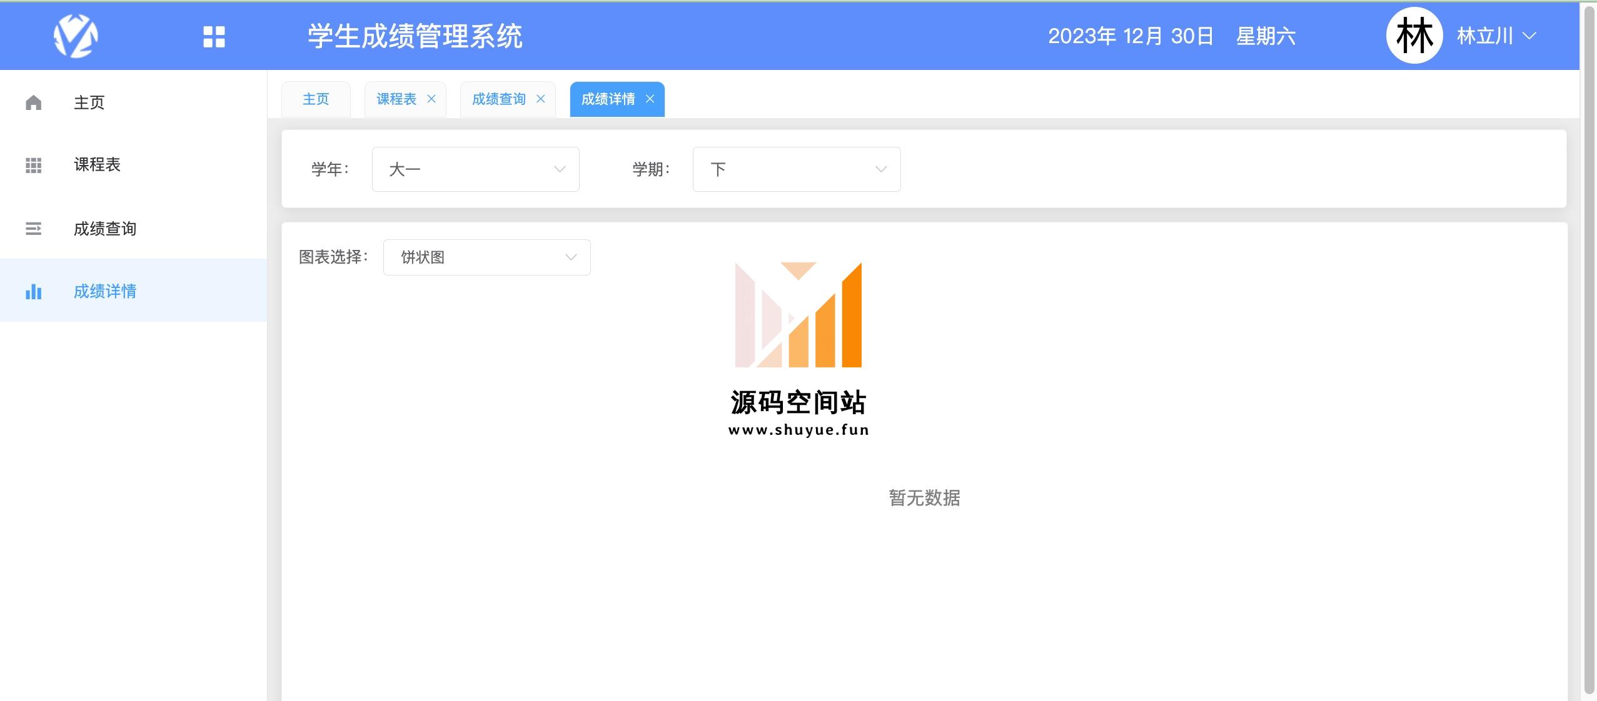Open 主页 from the sidebar menu
The image size is (1597, 701).
[133, 102]
